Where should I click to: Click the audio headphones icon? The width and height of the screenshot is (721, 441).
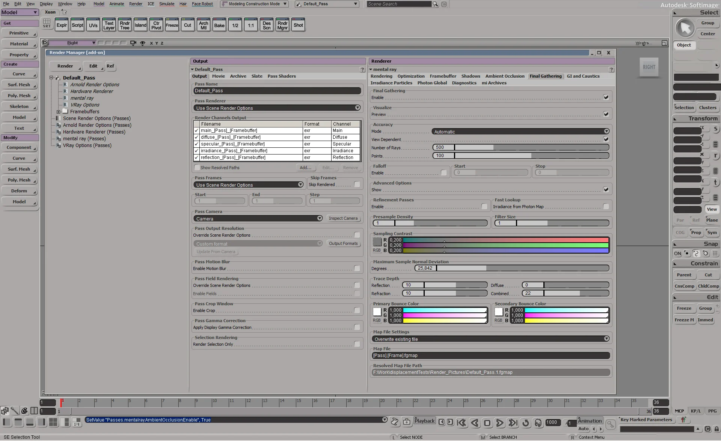[538, 423]
